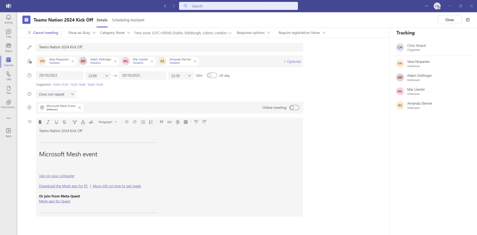Apply strikethrough formatting
The width and height of the screenshot is (477, 235).
click(64, 122)
